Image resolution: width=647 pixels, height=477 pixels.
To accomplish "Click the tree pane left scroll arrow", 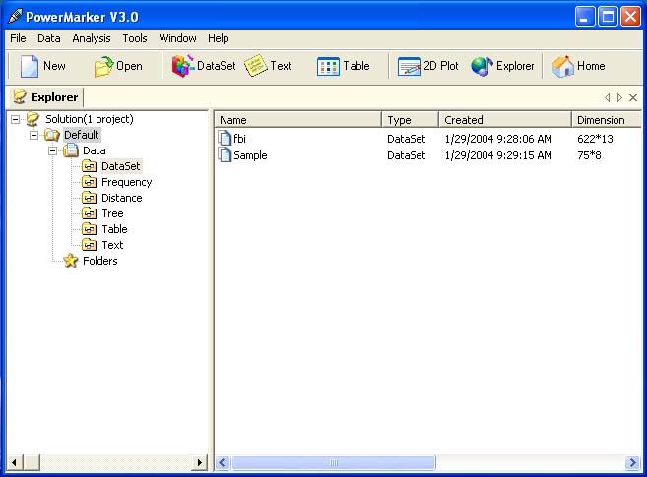I will [x=15, y=462].
